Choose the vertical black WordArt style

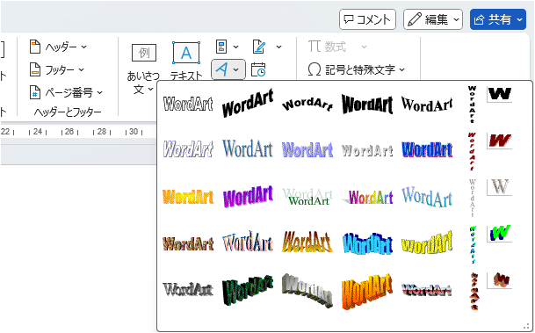click(473, 104)
